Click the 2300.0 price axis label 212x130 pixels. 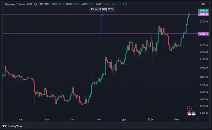click(204, 45)
